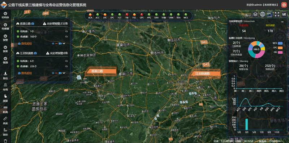The height and width of the screenshot is (143, 289).
Task: Select the GPS sensor type indicator
Action: pyautogui.click(x=142, y=16)
